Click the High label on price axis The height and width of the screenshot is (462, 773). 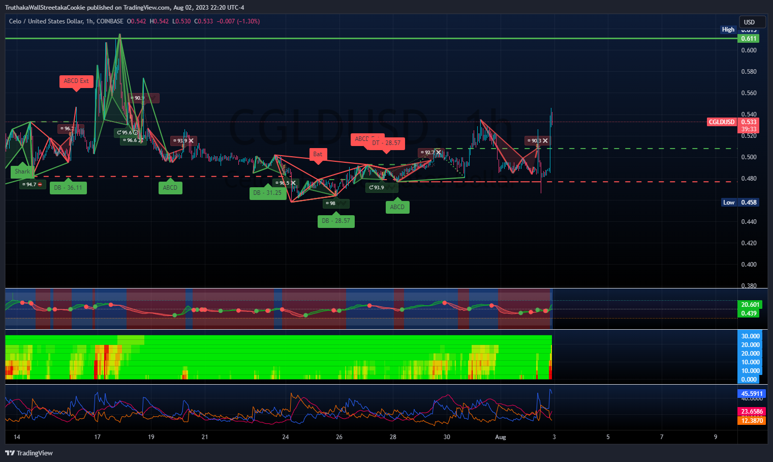(x=728, y=30)
